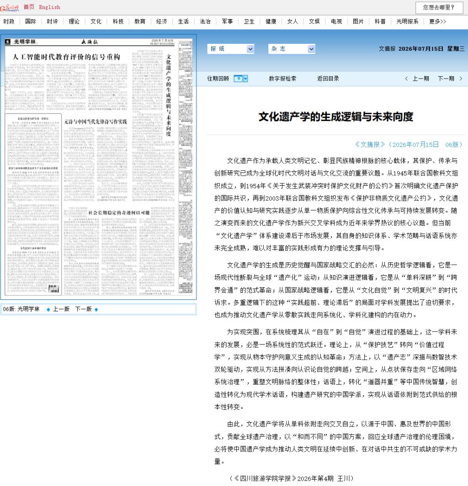The width and height of the screenshot is (468, 486).
Task: Go to previous page blue arrow icon
Action: point(48,309)
